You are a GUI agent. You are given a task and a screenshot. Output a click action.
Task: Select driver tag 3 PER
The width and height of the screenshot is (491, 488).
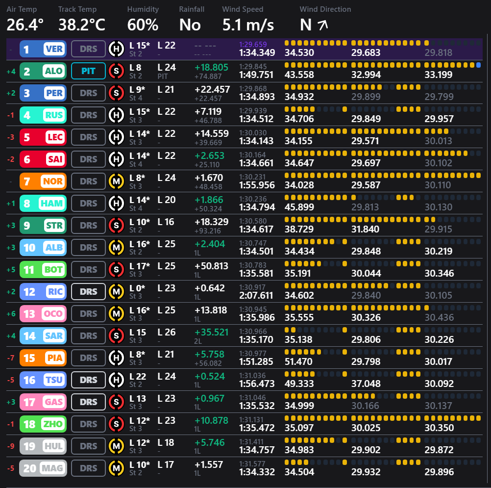43,93
